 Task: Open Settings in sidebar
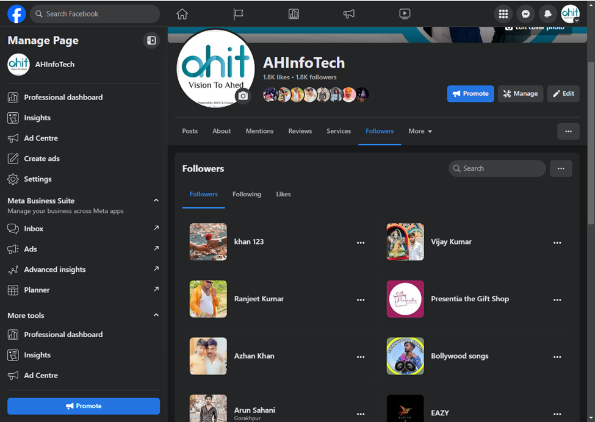[84, 179]
